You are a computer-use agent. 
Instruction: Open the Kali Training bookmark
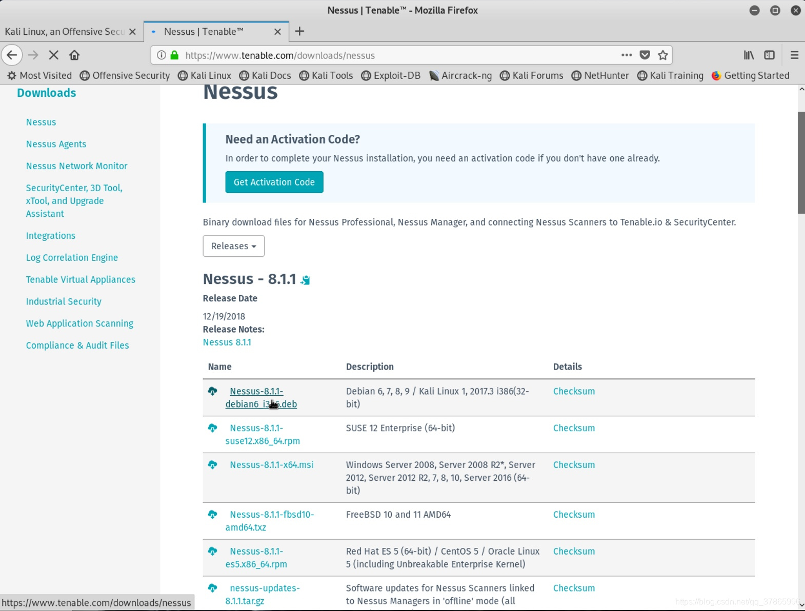[x=670, y=75]
